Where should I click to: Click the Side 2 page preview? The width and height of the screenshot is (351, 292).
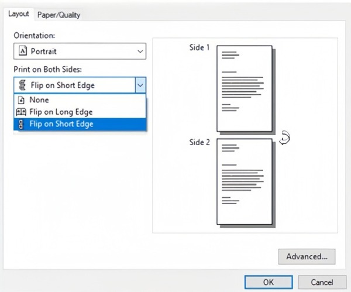244,181
